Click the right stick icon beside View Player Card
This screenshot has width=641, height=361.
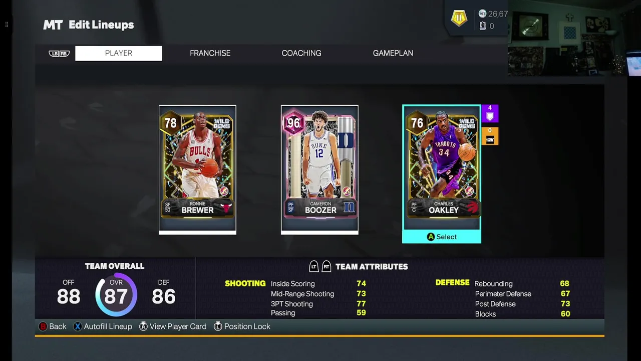143,326
